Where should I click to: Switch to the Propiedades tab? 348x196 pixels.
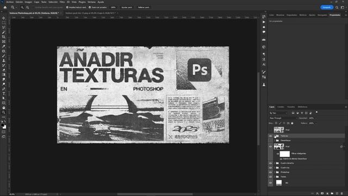pos(335,15)
